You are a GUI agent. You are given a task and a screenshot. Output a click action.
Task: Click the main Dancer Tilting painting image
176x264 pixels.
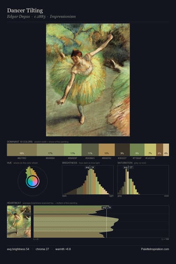tap(88, 80)
